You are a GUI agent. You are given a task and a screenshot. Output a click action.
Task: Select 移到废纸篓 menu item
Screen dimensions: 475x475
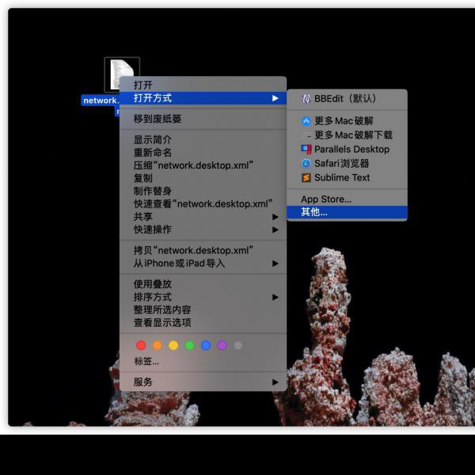coord(203,119)
